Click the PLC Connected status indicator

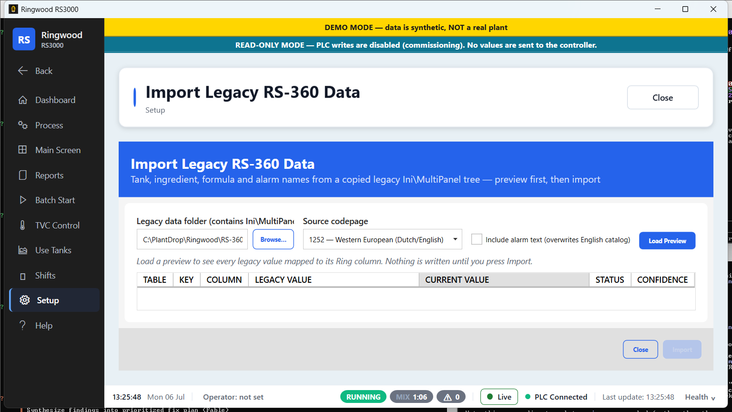556,397
